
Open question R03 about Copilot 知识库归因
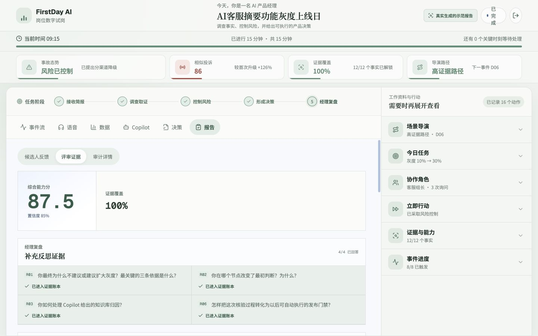[x=105, y=310]
